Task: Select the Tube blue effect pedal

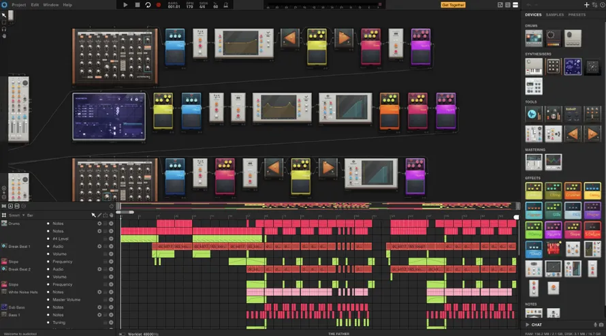Action: 534,249
